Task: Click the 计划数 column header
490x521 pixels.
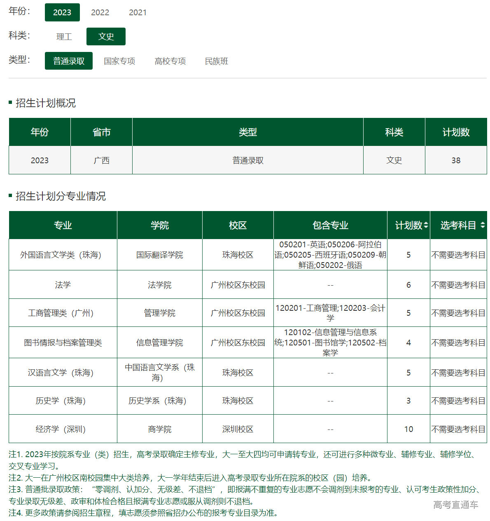Action: 409,225
